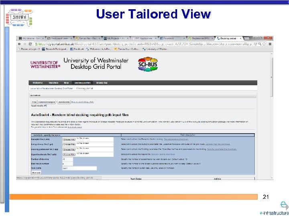Close the Facebook browser tab

184,38
